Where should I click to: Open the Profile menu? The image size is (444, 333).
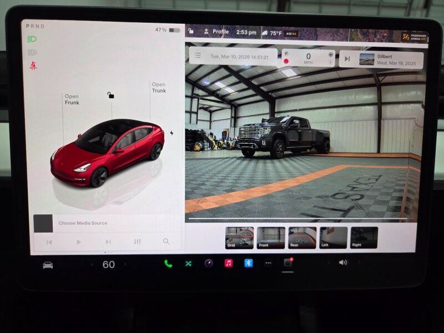216,32
